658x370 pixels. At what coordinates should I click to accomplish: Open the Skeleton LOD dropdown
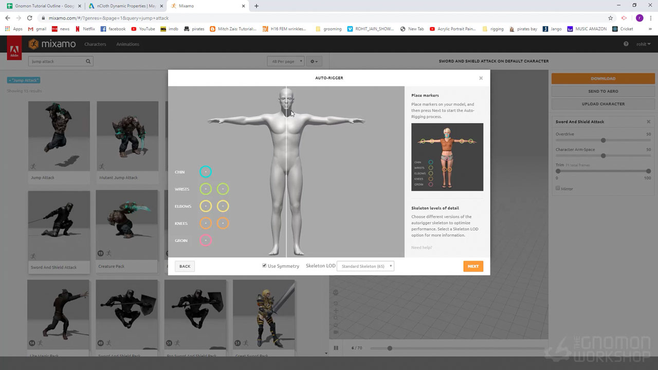coord(365,266)
